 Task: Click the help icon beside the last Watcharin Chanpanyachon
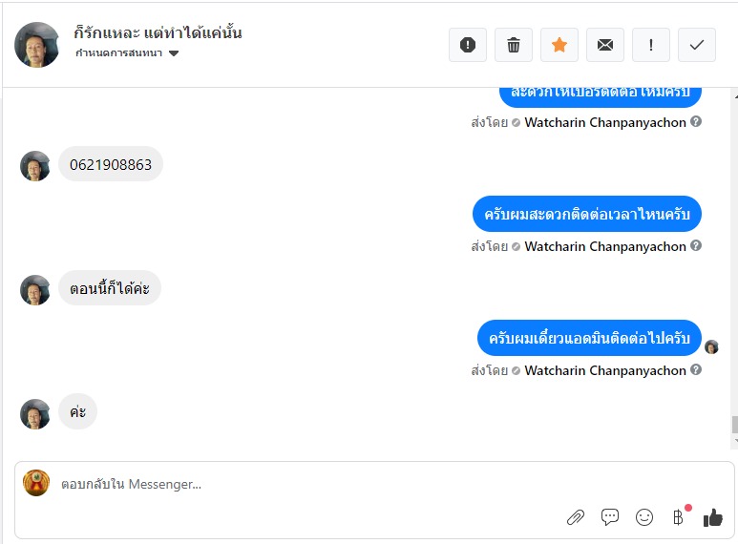696,369
